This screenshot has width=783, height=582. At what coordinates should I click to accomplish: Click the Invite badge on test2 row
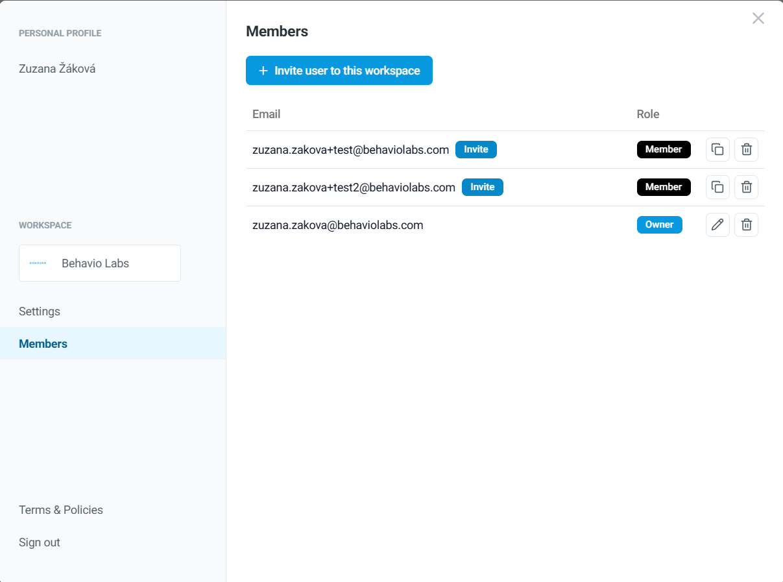click(482, 188)
